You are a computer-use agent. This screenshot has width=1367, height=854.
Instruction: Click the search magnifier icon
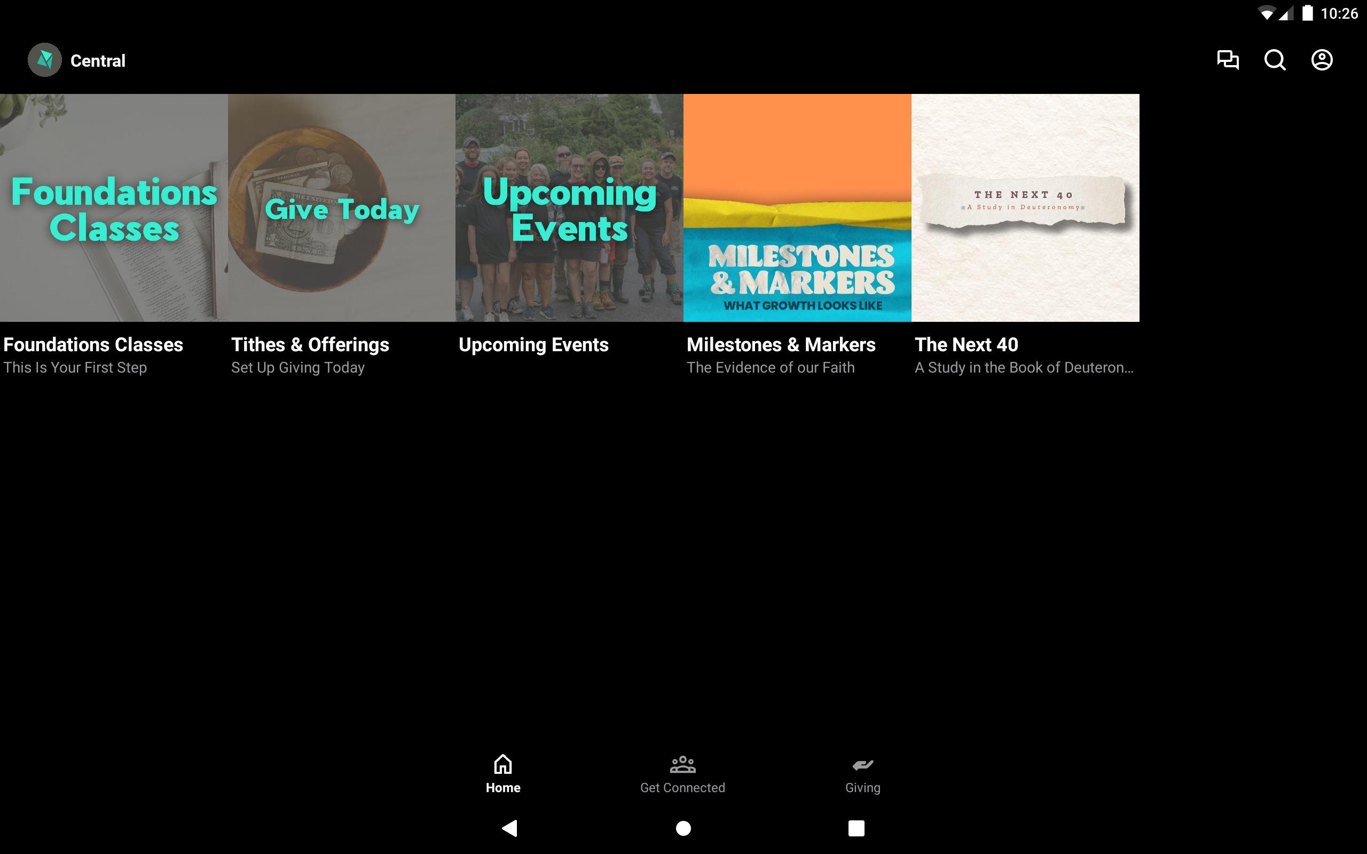[x=1275, y=60]
